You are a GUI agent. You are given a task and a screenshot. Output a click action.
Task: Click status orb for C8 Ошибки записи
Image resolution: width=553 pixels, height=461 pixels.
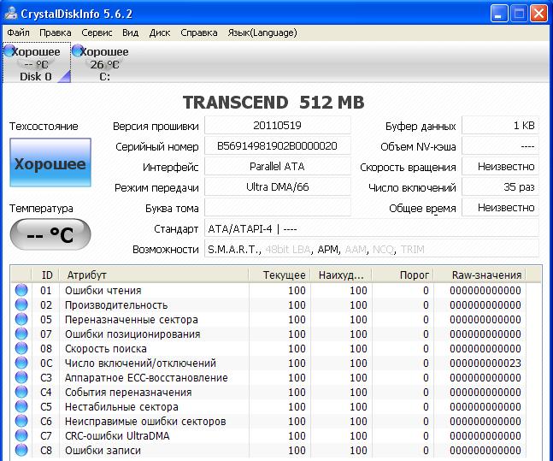pos(21,450)
